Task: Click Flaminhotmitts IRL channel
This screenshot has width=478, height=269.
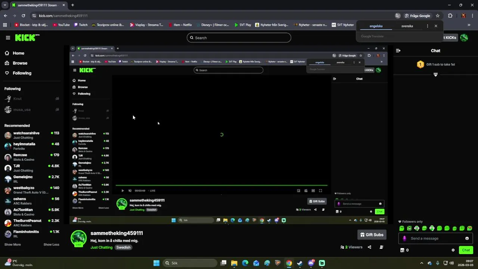Action: [32, 234]
